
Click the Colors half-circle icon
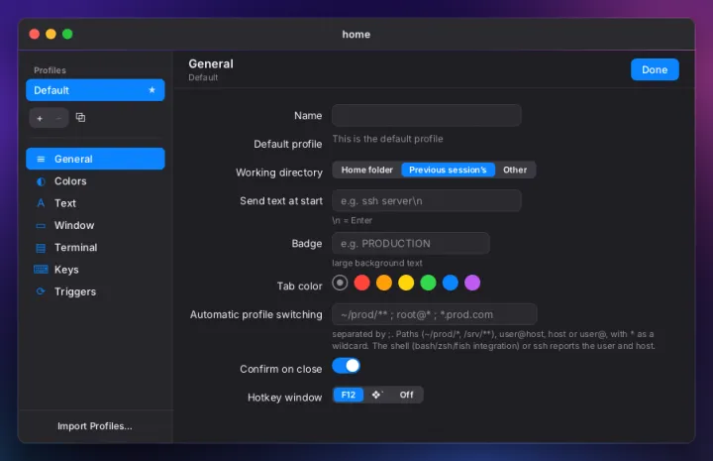[x=41, y=181]
